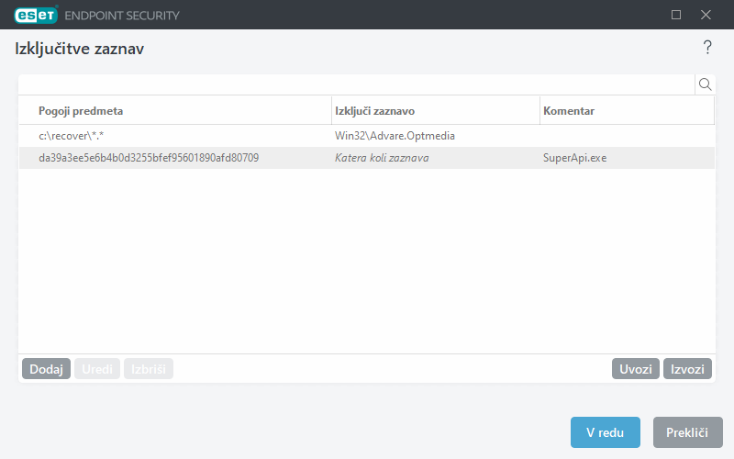Click the Katera koli zaznava cell
Image resolution: width=734 pixels, height=459 pixels.
[382, 158]
